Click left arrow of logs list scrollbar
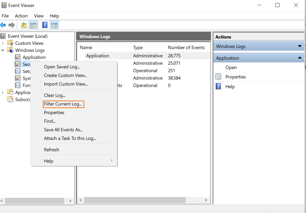 [81, 200]
